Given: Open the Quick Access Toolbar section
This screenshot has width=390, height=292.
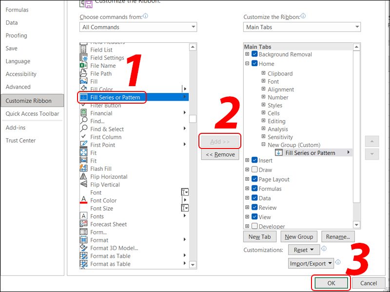Looking at the screenshot, I should pos(32,114).
